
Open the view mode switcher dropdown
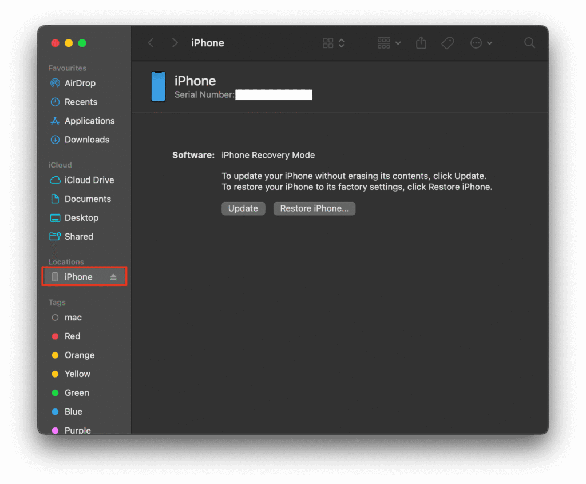[334, 43]
